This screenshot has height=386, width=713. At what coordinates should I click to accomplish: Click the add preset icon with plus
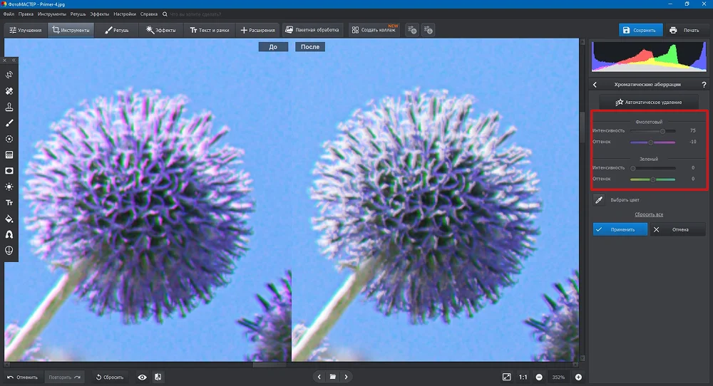(412, 30)
